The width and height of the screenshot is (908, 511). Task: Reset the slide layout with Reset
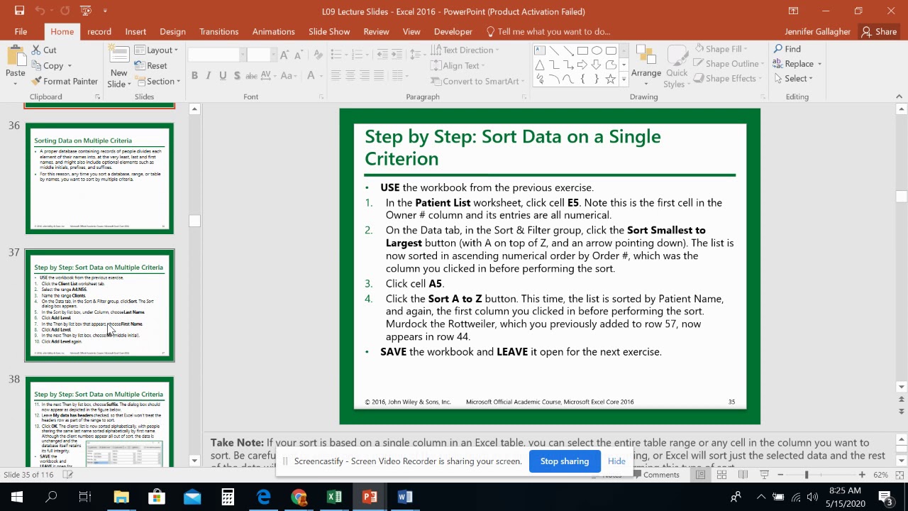coord(151,66)
